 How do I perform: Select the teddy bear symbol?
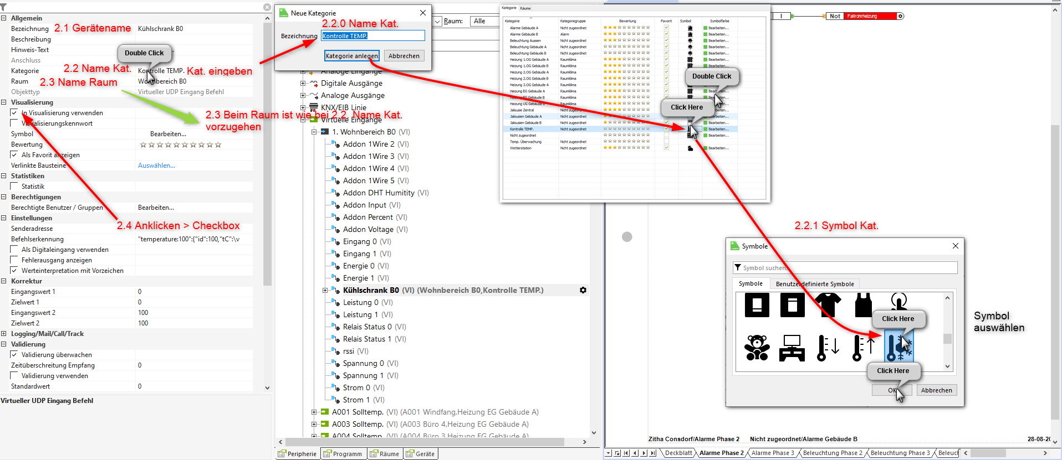click(757, 348)
